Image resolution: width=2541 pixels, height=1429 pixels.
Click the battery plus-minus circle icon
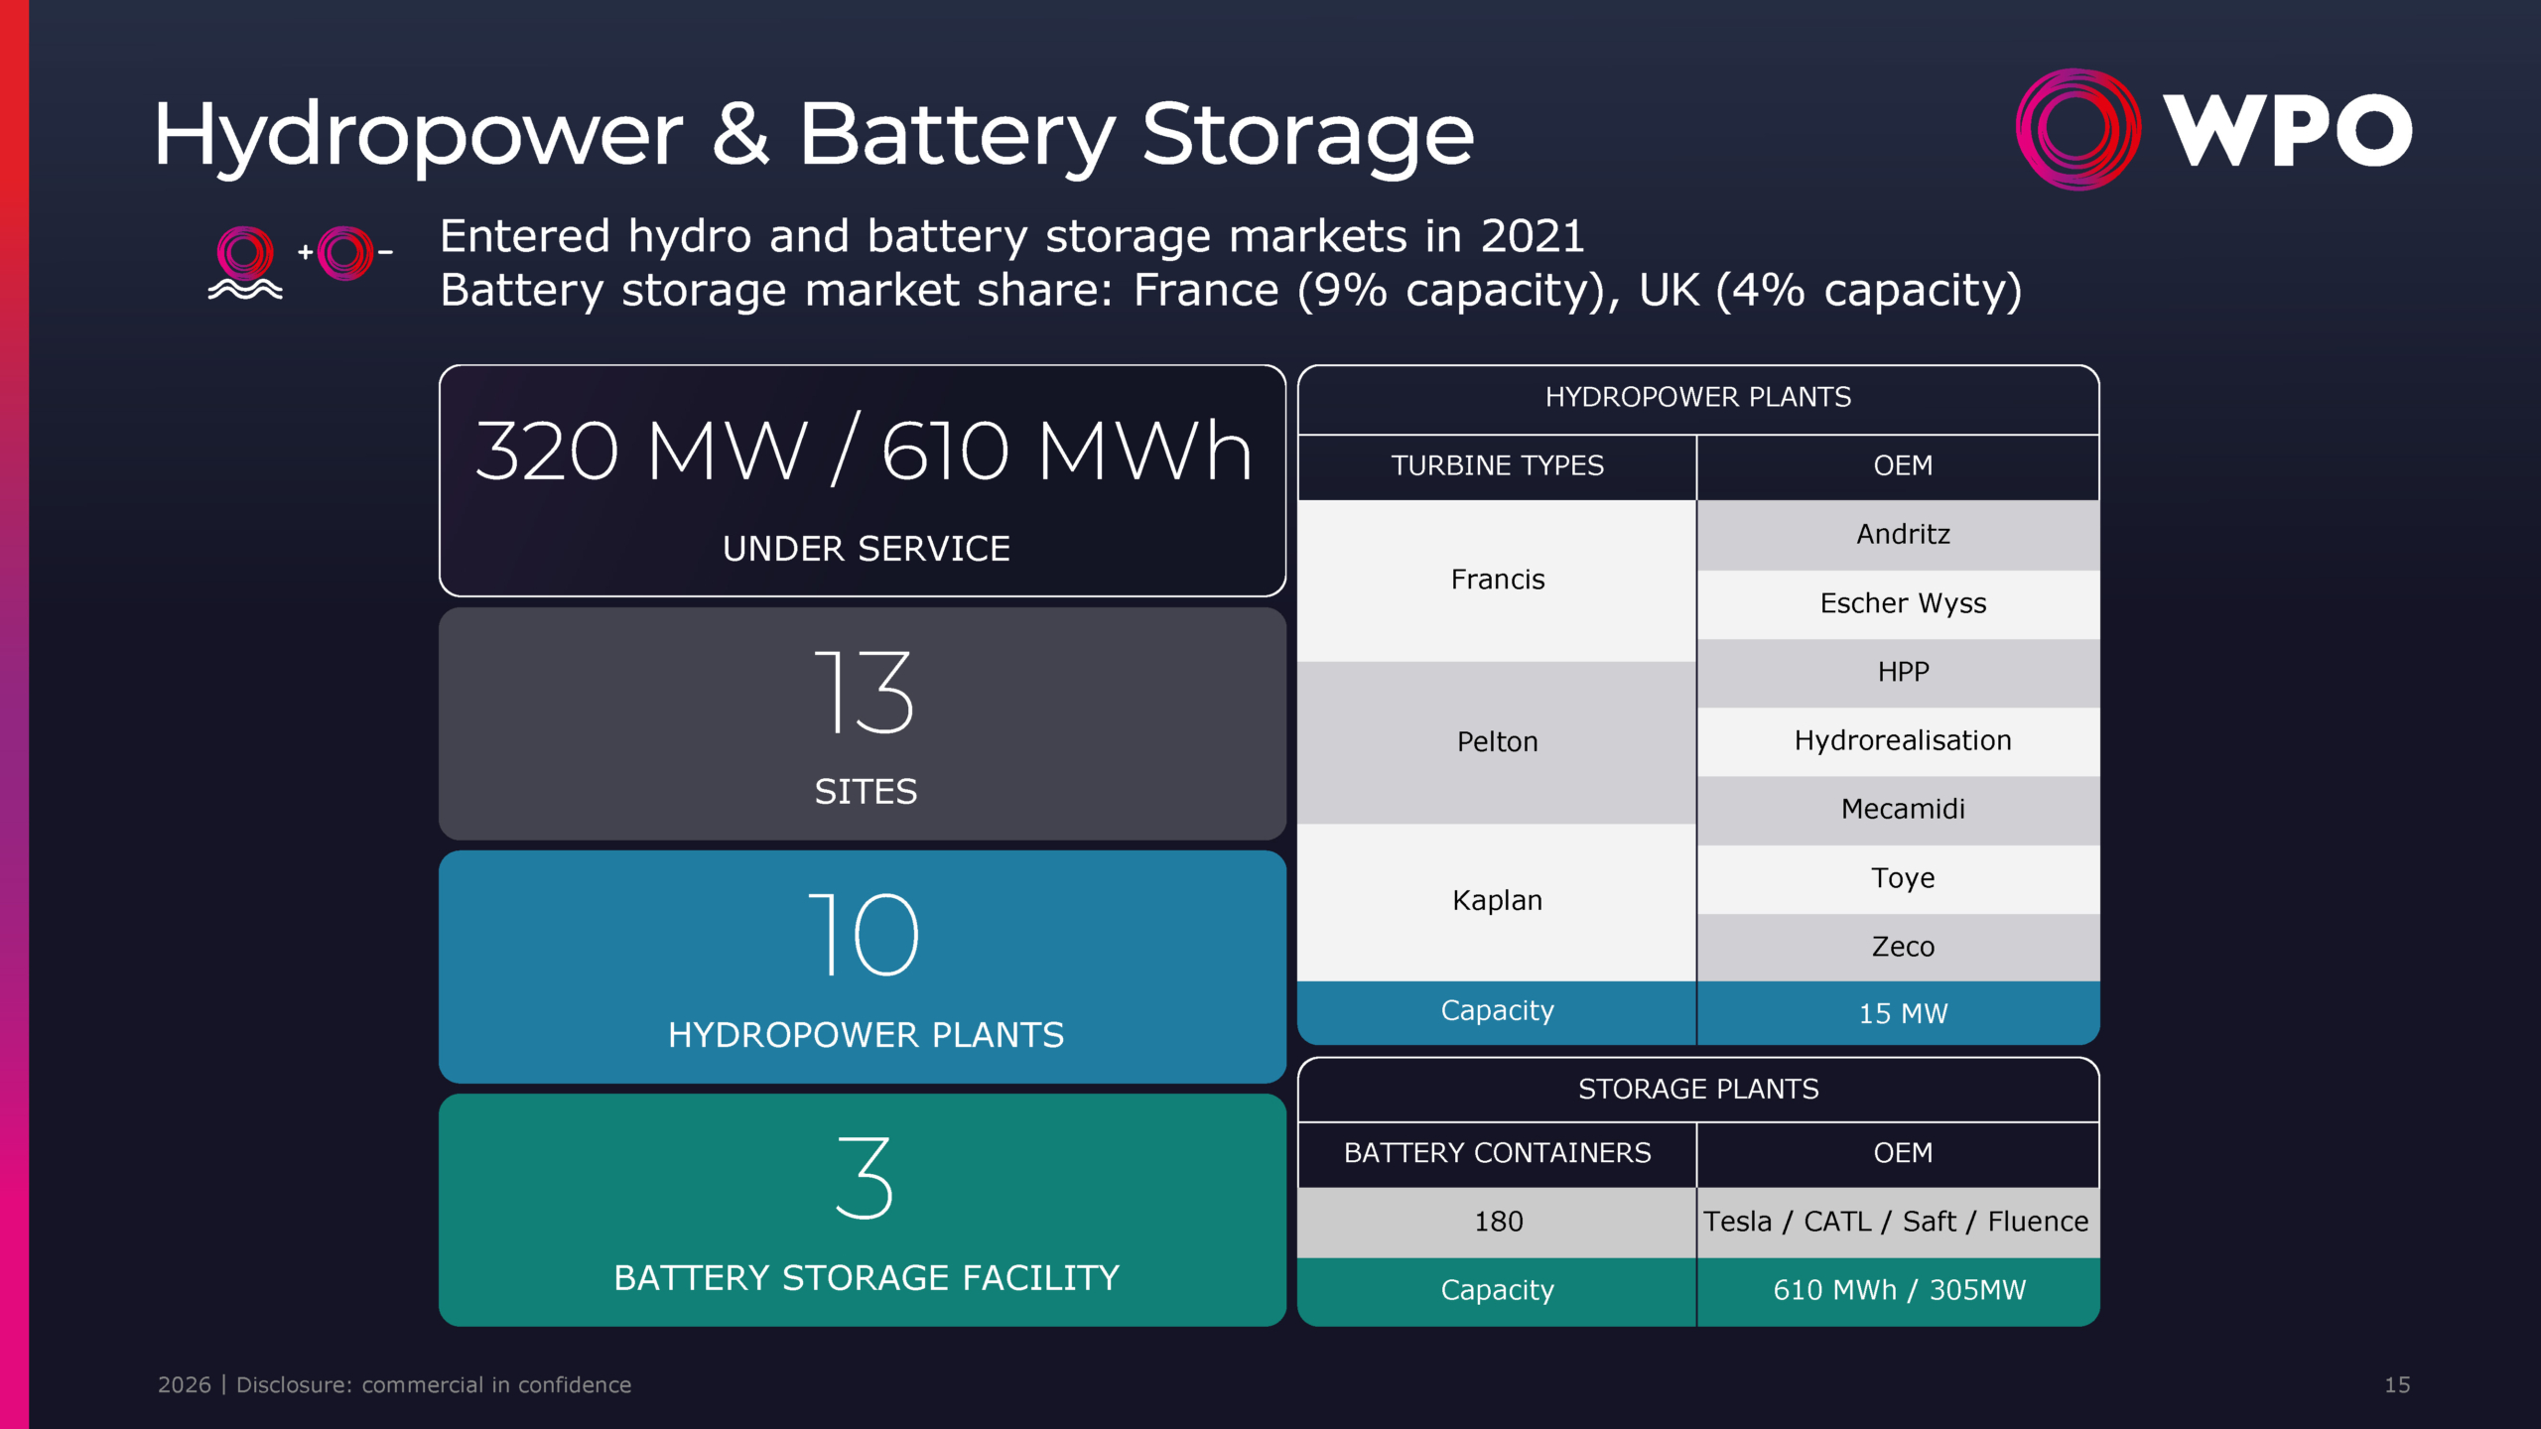click(x=345, y=253)
